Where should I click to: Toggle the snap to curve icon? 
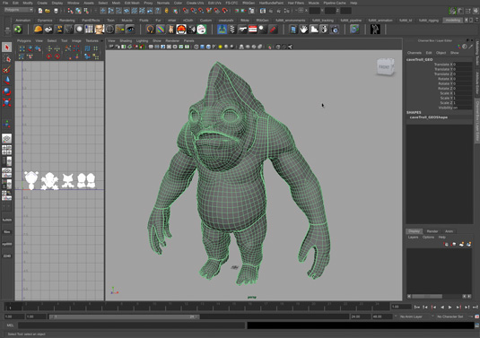click(x=194, y=11)
